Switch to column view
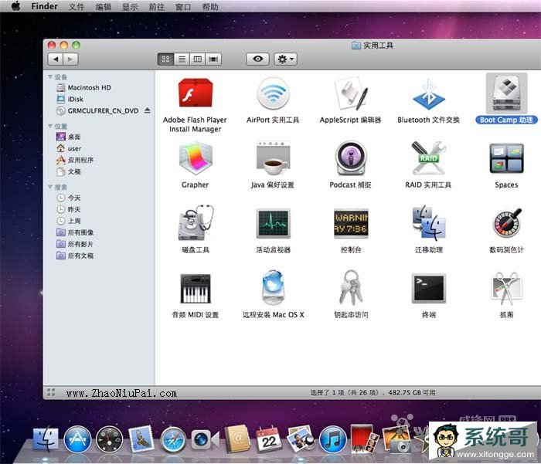The width and height of the screenshot is (541, 464). click(x=197, y=59)
